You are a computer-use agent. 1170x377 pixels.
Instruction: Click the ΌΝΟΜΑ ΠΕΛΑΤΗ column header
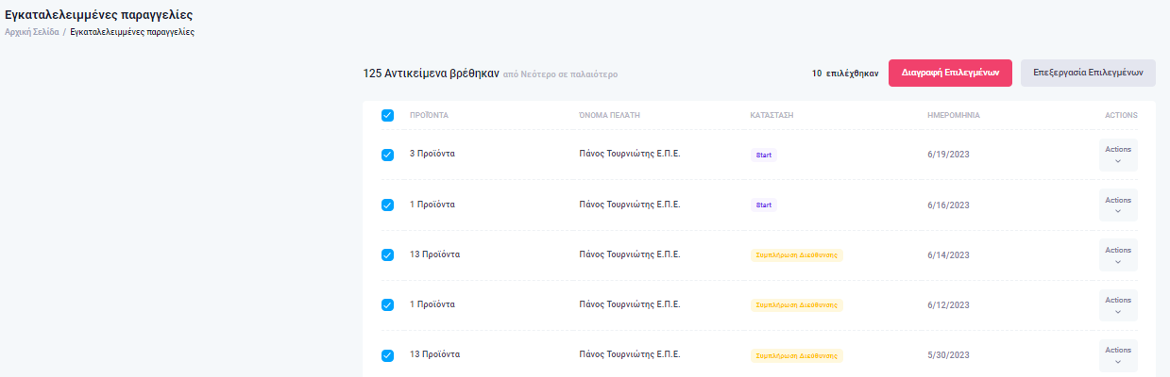pos(609,116)
